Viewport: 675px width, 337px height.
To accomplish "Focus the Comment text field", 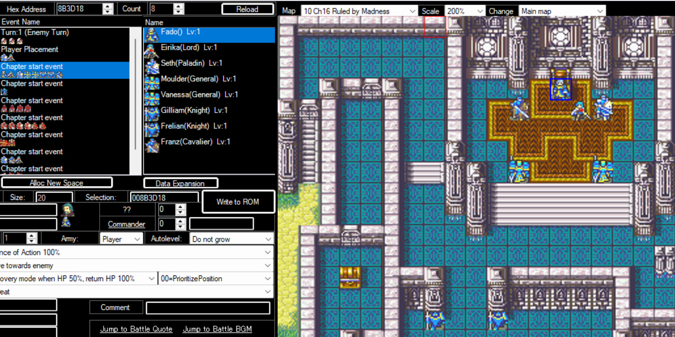I will 208,308.
